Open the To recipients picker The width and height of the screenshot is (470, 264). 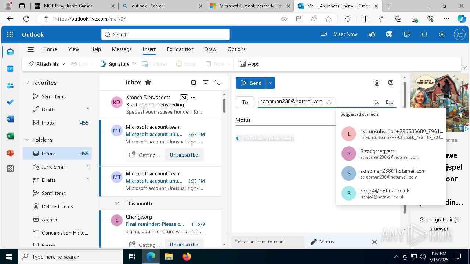pyautogui.click(x=245, y=102)
